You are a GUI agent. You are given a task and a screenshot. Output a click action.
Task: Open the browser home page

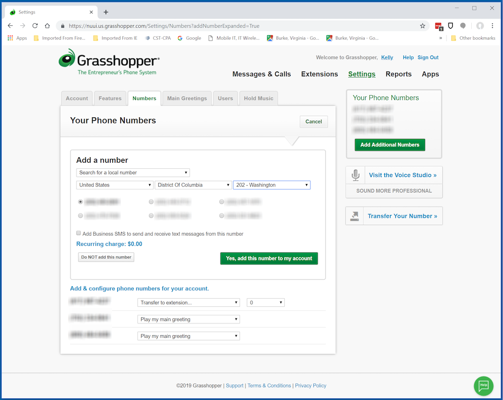click(x=47, y=26)
